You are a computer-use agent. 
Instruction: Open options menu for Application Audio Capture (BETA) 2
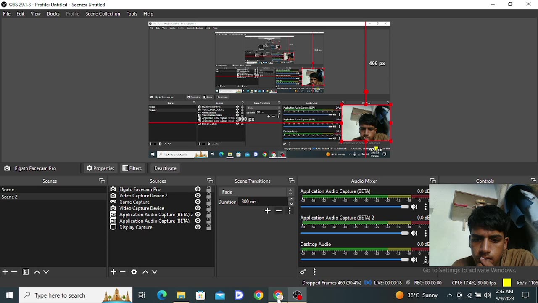pyautogui.click(x=425, y=233)
